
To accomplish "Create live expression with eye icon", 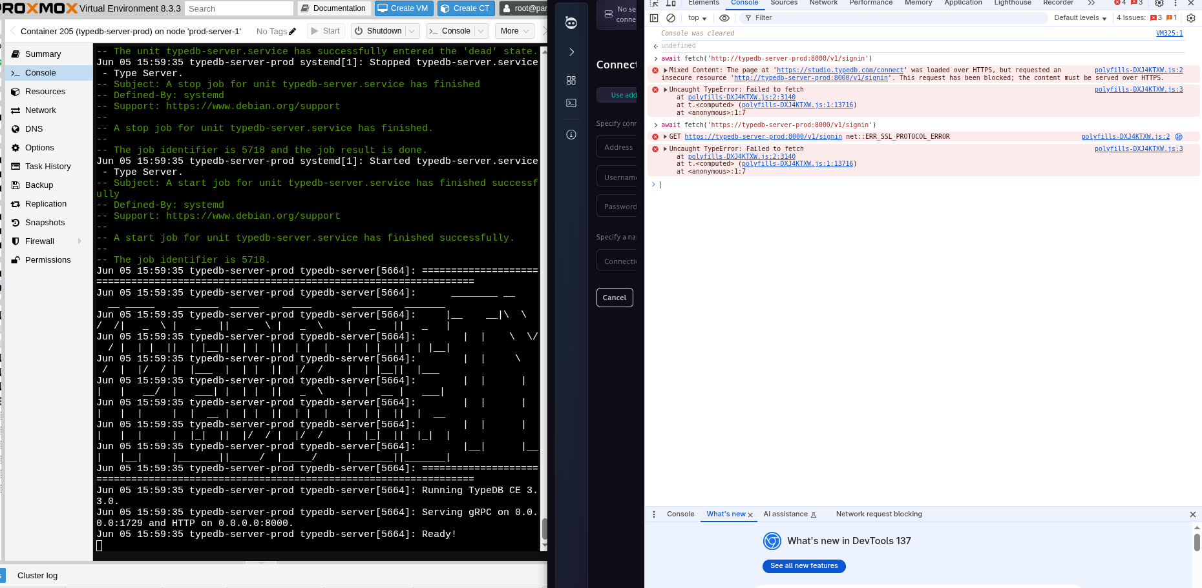I will pos(724,18).
